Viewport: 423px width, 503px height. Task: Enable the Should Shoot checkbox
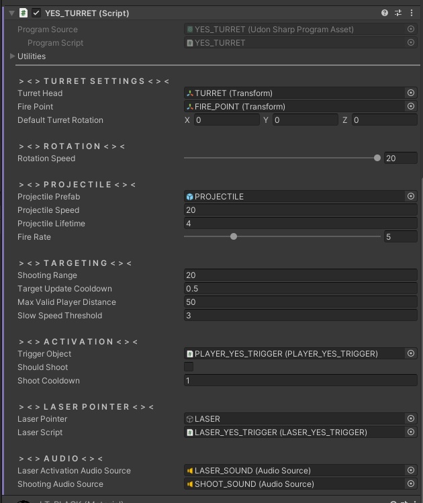189,367
